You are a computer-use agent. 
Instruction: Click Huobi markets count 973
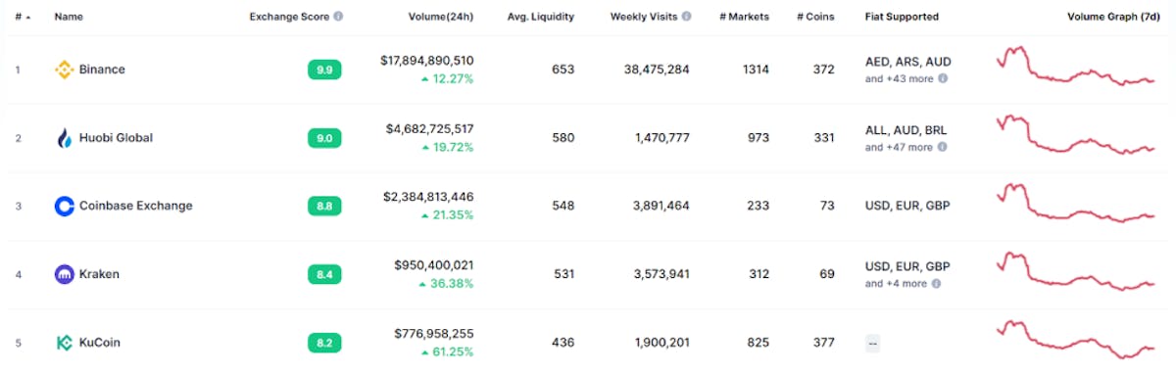pos(759,138)
